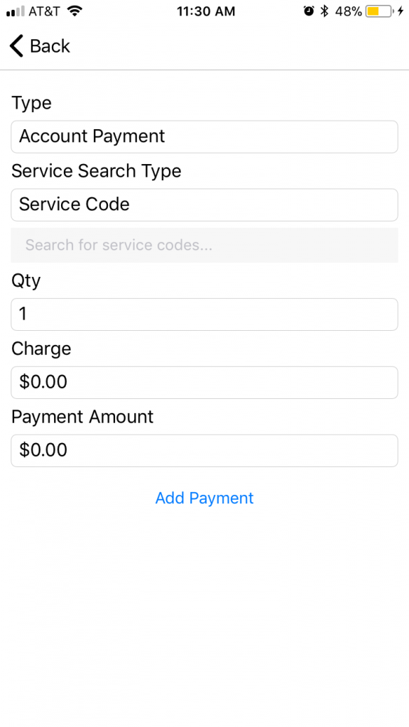Select the Qty field containing 1

204,315
